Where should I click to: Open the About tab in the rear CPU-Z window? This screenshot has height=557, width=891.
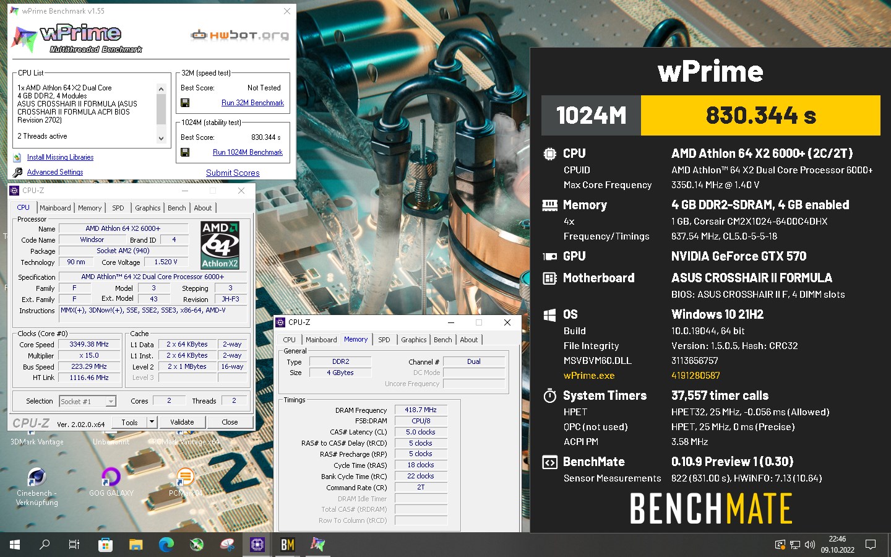click(x=203, y=208)
